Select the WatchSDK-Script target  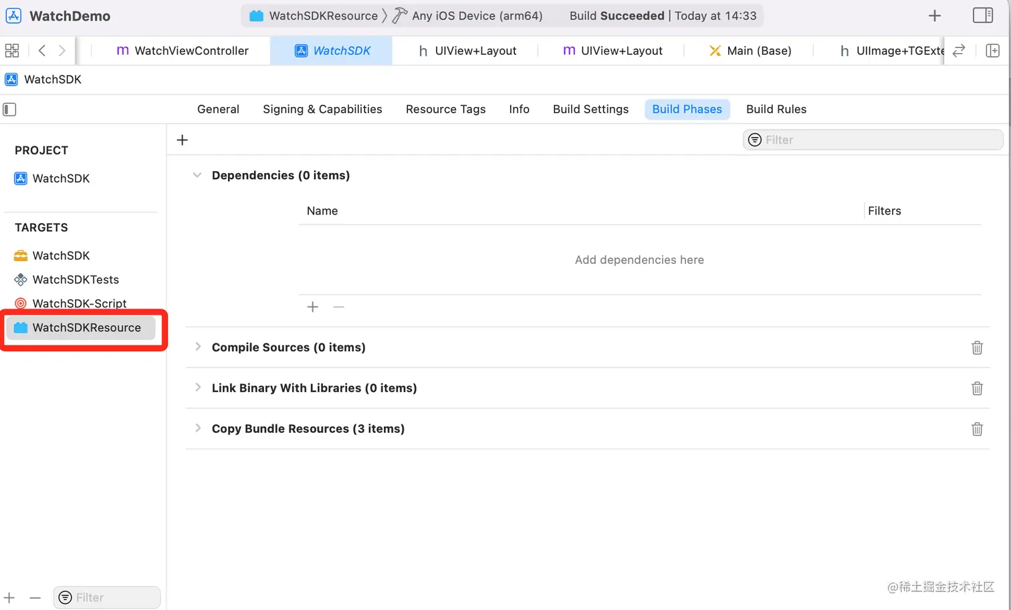(x=70, y=304)
